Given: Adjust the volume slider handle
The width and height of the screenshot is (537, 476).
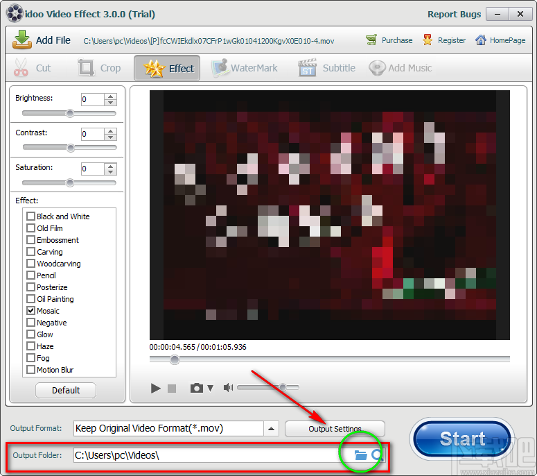Looking at the screenshot, I should point(283,387).
